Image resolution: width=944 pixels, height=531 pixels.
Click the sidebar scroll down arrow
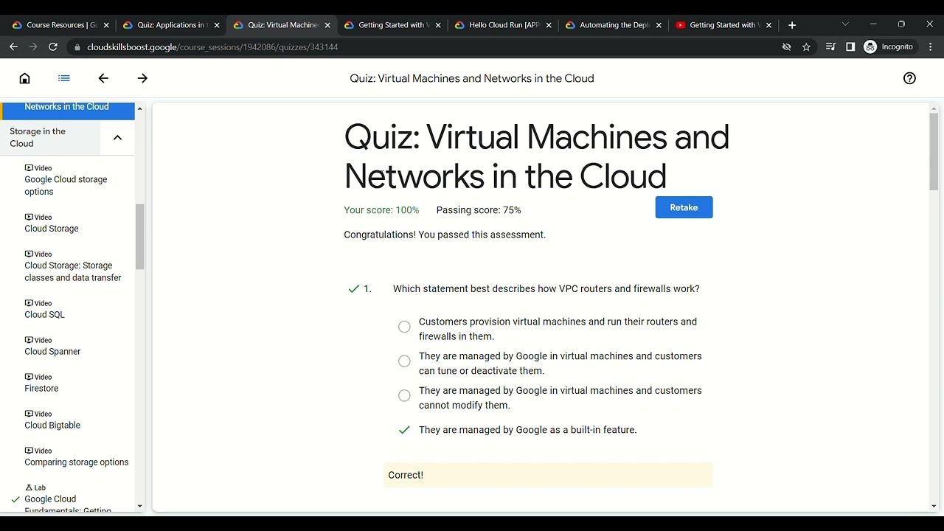[139, 506]
